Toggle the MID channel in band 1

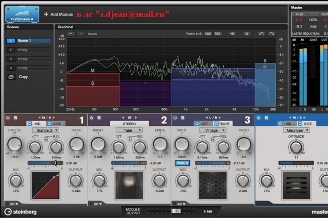pyautogui.click(x=30, y=124)
